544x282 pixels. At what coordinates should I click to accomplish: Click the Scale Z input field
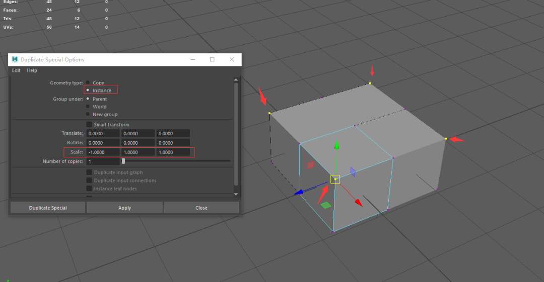tap(173, 152)
